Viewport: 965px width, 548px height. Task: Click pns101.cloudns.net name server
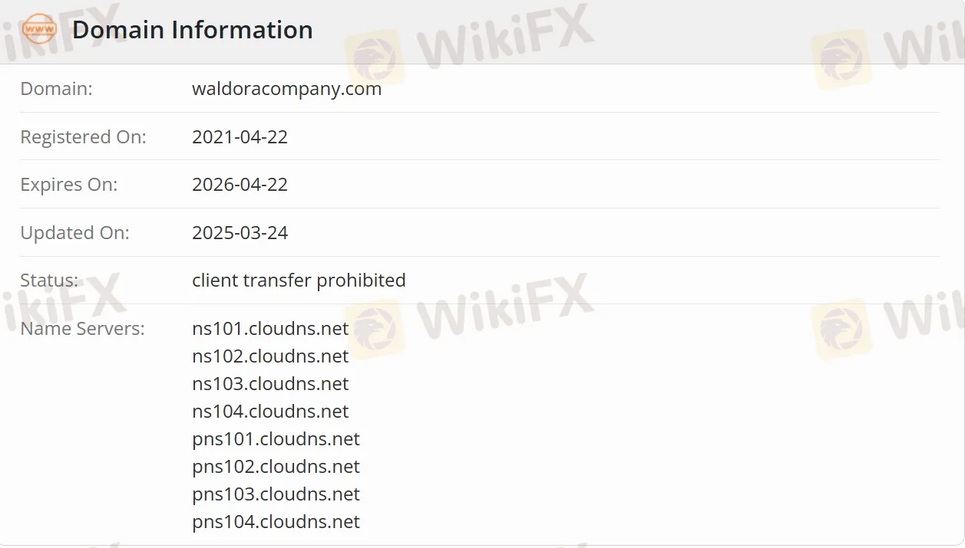pos(276,439)
